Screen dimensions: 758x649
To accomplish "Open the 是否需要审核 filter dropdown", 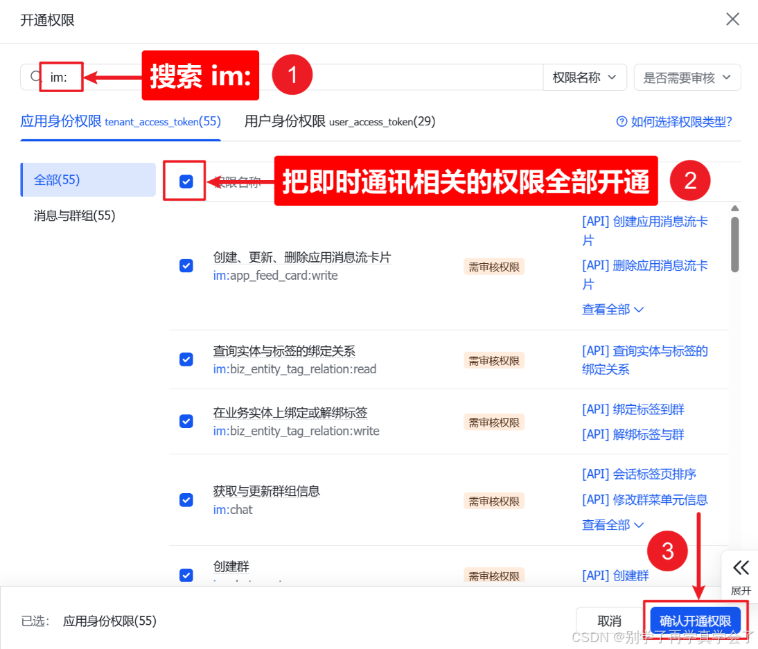I will pos(687,76).
